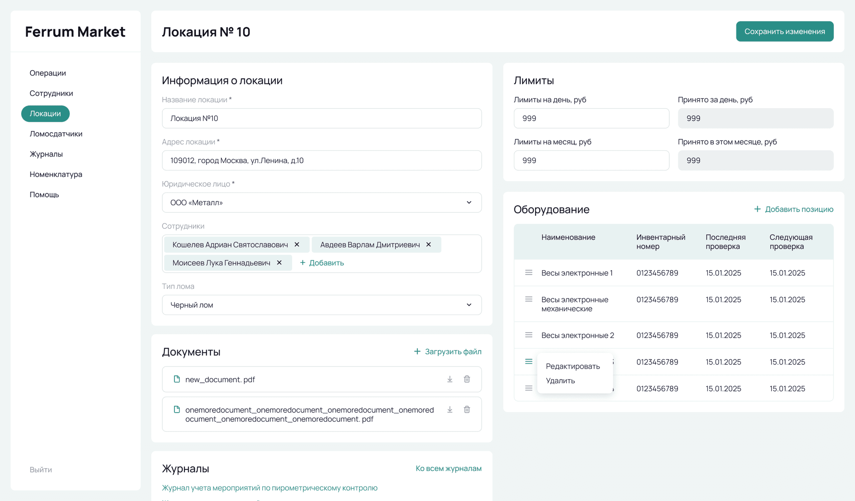855x501 pixels.
Task: Open the Ко всем журналам link
Action: click(448, 468)
